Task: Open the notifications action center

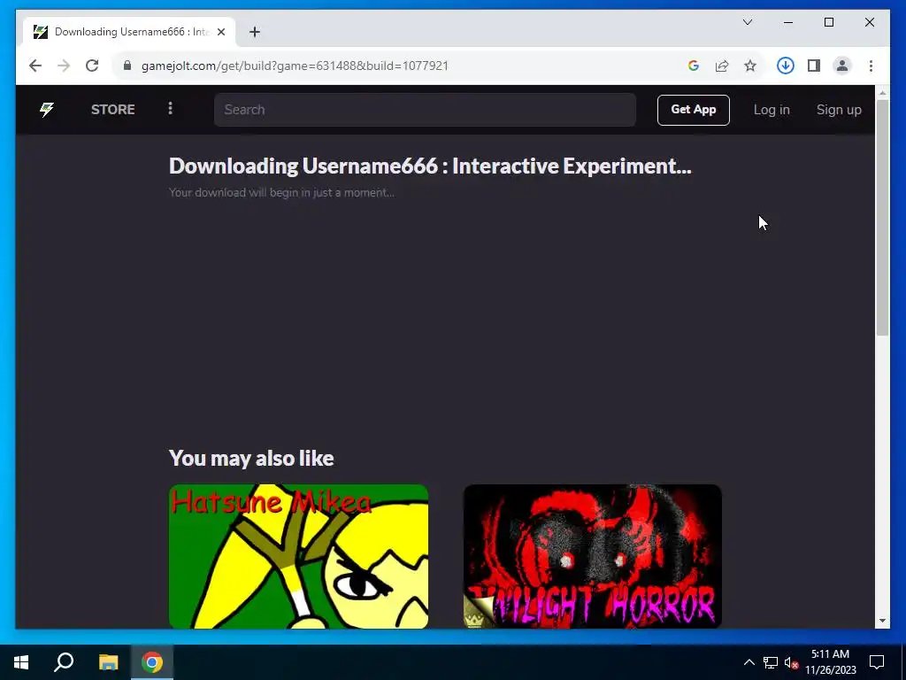Action: pyautogui.click(x=877, y=662)
